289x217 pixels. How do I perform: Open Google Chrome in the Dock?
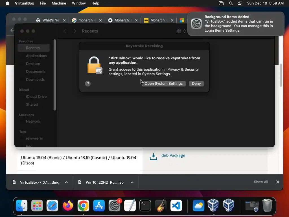[x=83, y=205]
